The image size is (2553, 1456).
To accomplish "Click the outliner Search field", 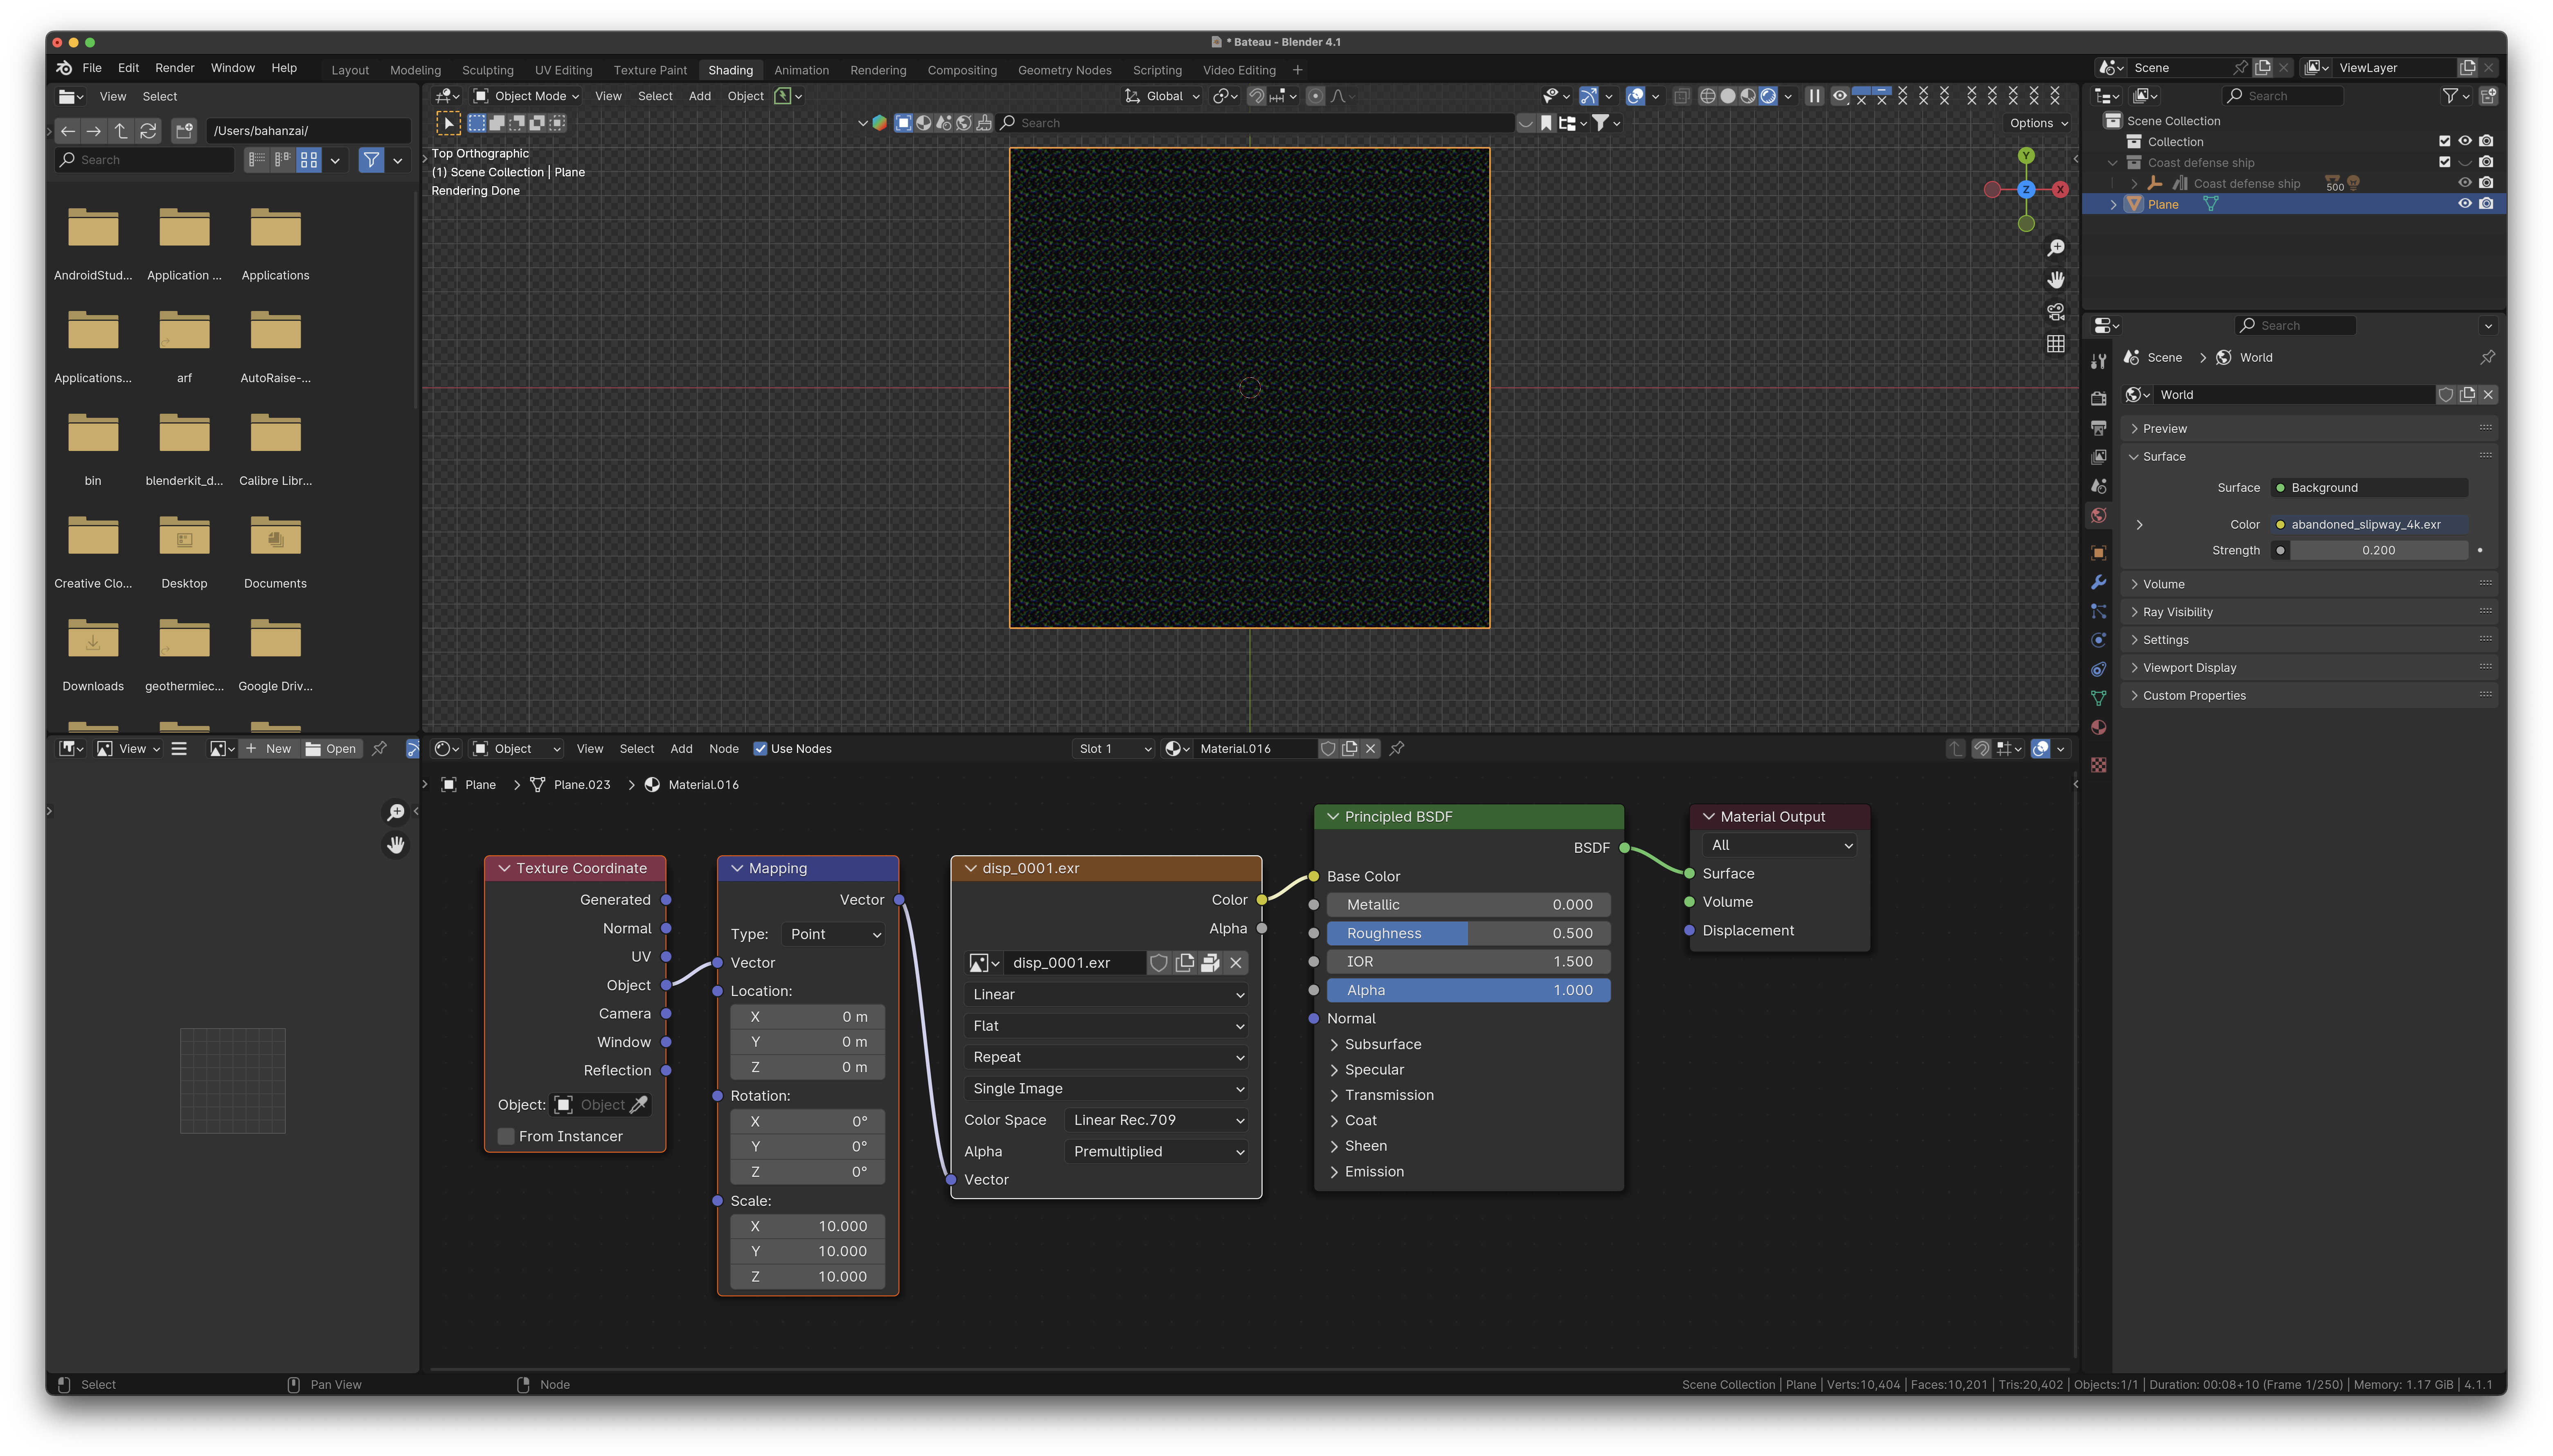I will [x=2283, y=96].
